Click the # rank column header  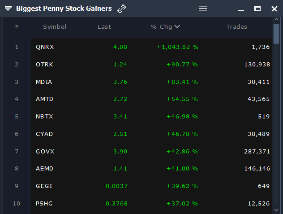point(17,27)
